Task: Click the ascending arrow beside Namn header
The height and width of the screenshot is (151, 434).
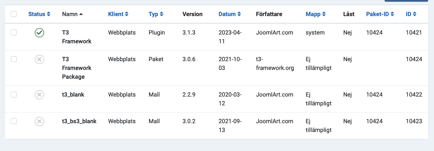Action: (x=81, y=14)
